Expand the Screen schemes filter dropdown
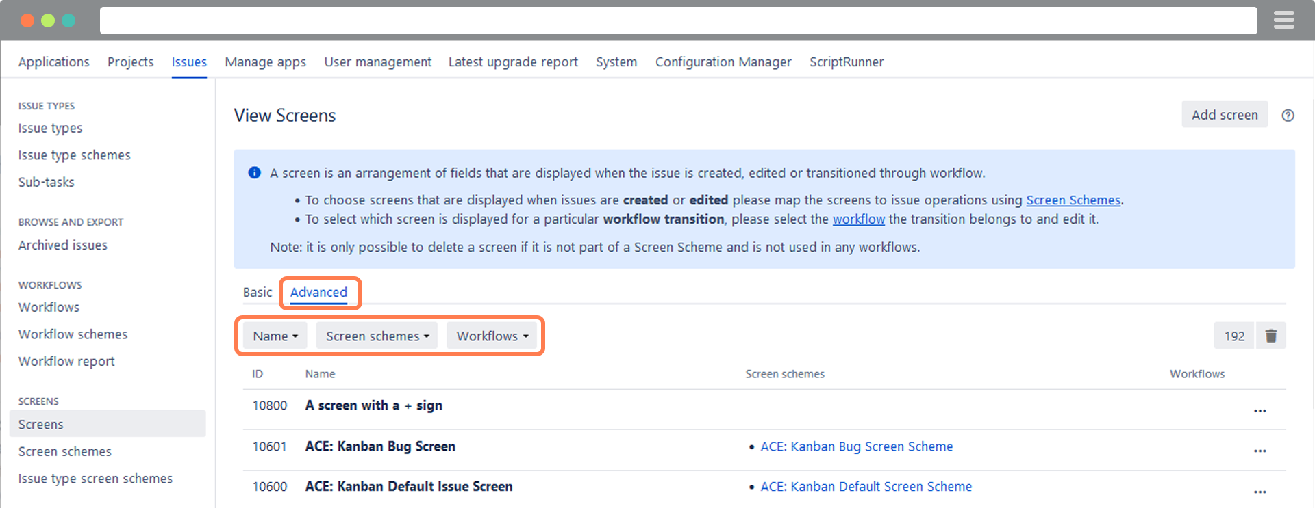Viewport: 1315px width, 508px height. coord(377,336)
